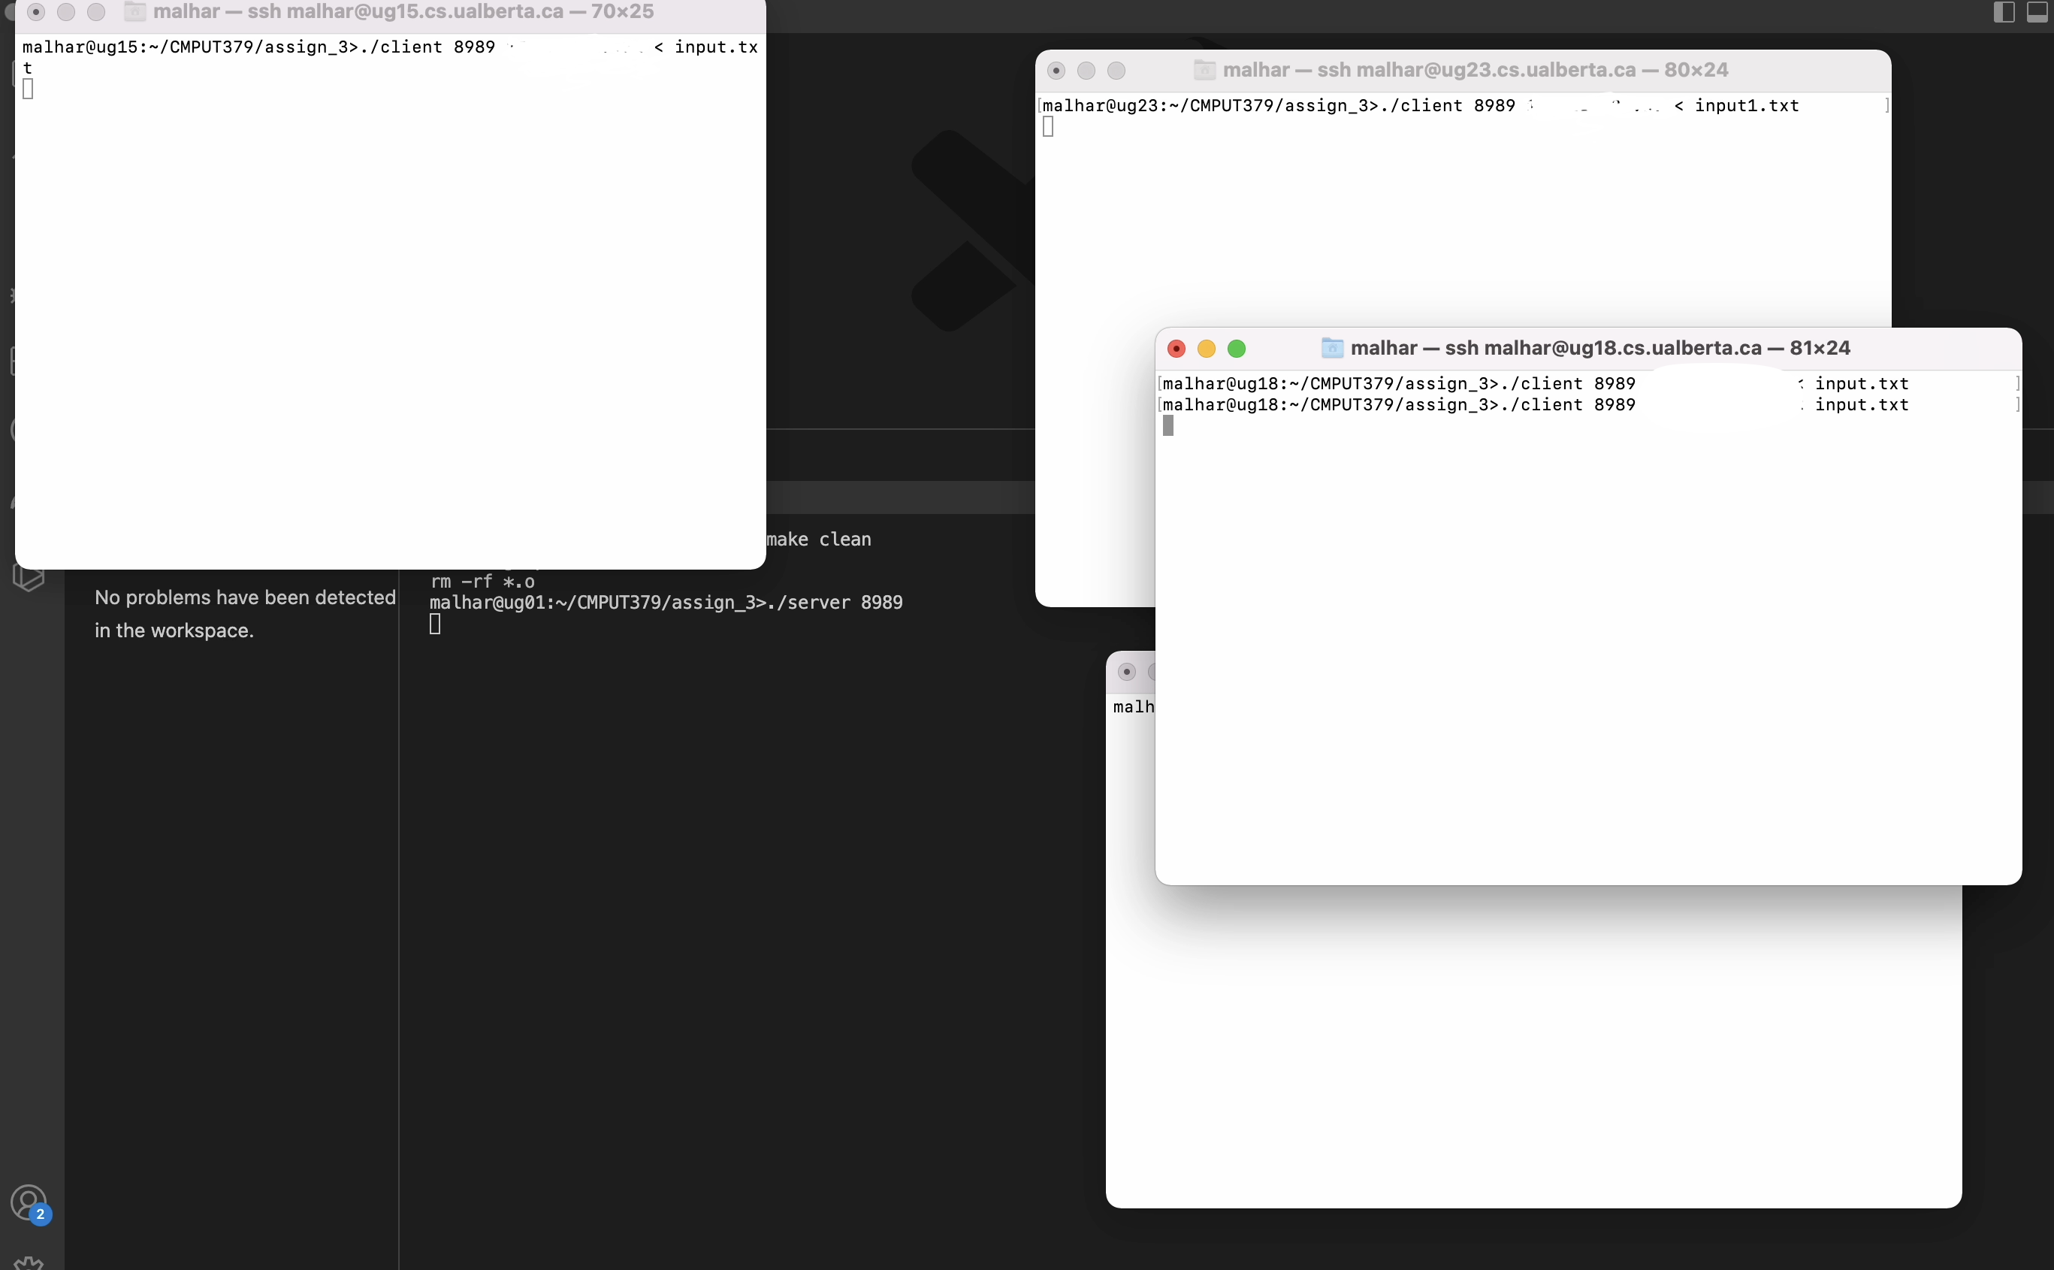Click ug23 './client 8989' input1.txt command
Image resolution: width=2054 pixels, height=1270 pixels.
(x=1421, y=106)
